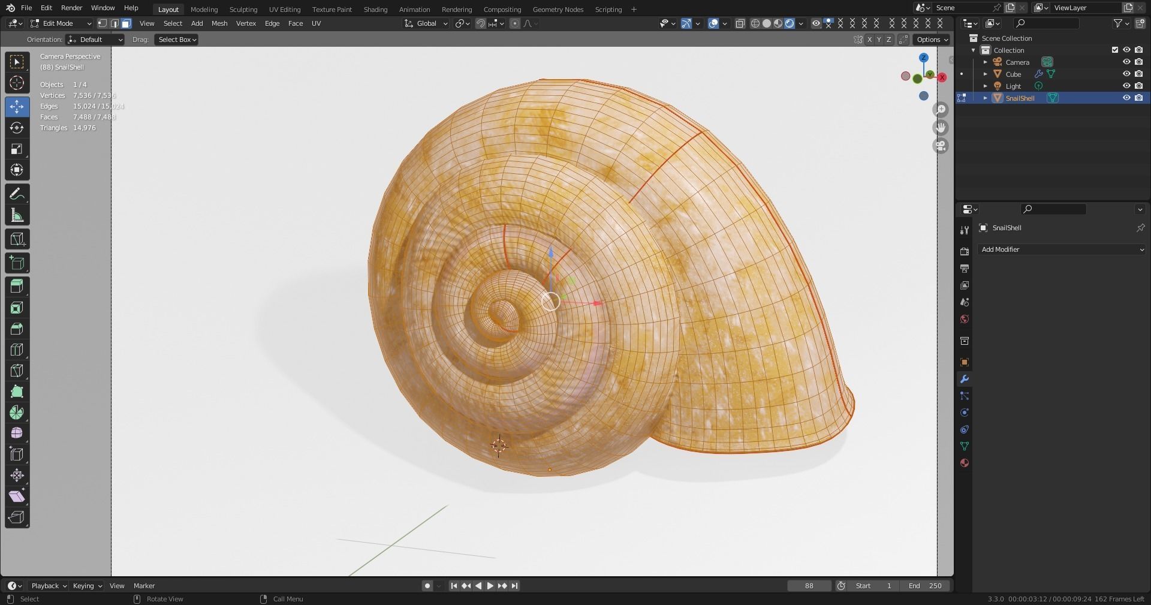Image resolution: width=1151 pixels, height=605 pixels.
Task: Select the Measure tool
Action: 17,215
